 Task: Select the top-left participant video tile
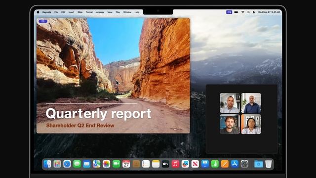click(x=230, y=103)
